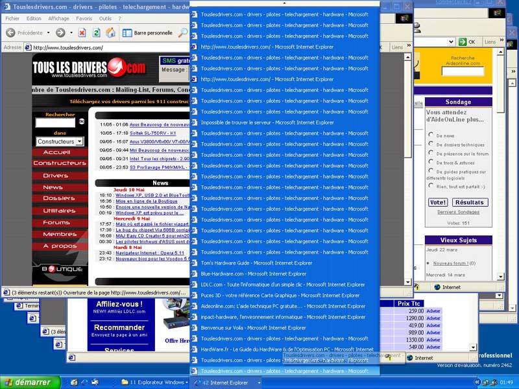The height and width of the screenshot is (389, 519).
Task: Open the "Derniers Sondages" link
Action: click(459, 212)
